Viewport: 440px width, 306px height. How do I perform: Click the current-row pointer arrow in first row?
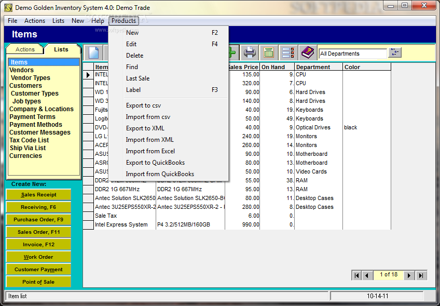point(88,75)
